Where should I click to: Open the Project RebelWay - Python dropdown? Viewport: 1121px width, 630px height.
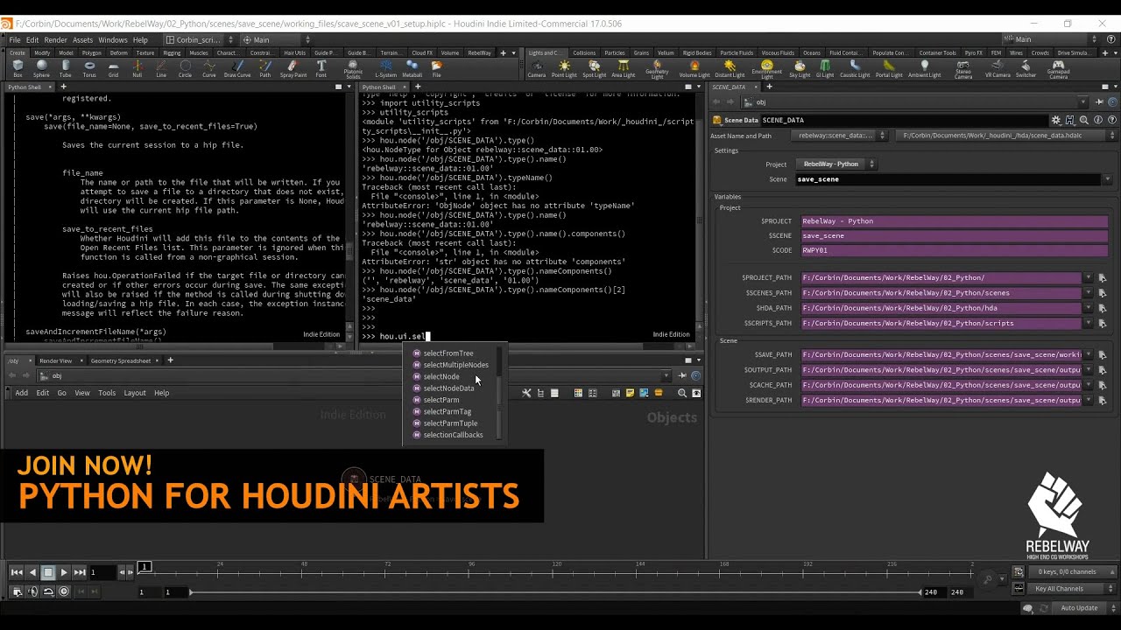point(835,164)
